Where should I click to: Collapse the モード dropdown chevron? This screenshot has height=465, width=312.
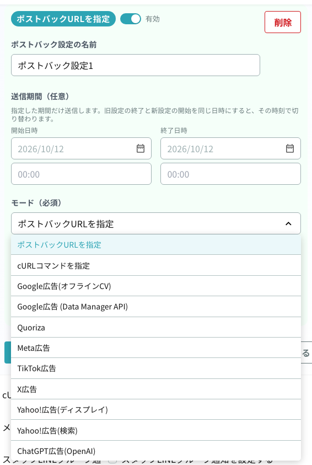tap(288, 223)
